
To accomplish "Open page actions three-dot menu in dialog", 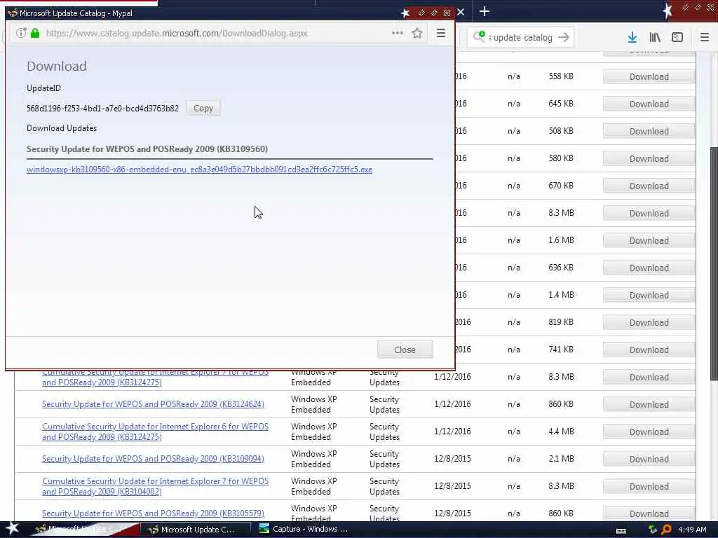I will (x=398, y=33).
